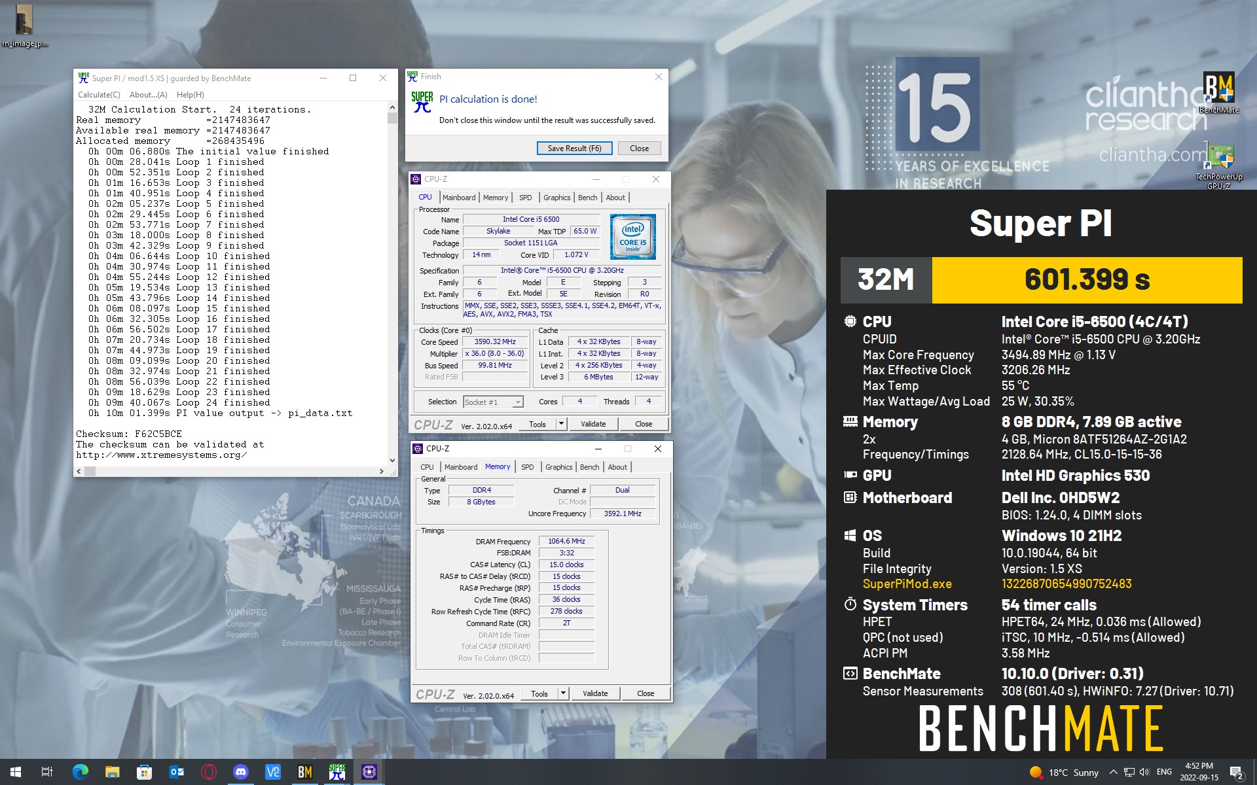Click Close button in lower CPU-Z footer
This screenshot has width=1257, height=785.
(x=646, y=693)
